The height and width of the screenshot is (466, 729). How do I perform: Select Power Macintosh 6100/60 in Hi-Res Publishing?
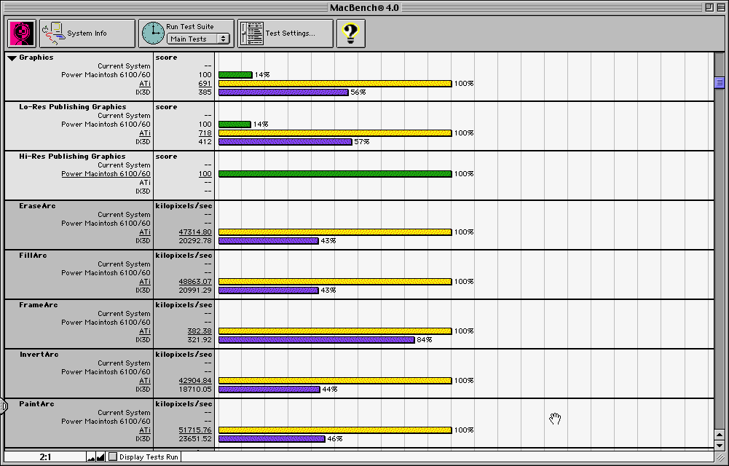[106, 174]
